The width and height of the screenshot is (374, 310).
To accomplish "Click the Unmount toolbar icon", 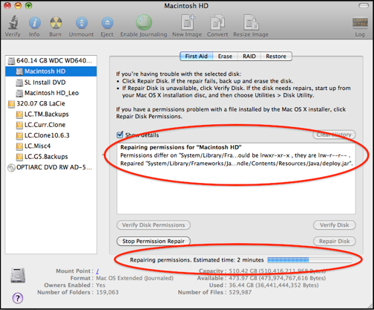I will tap(82, 23).
